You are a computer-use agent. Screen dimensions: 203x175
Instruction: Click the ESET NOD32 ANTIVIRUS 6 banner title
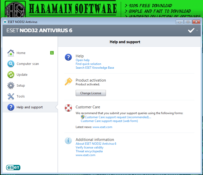point(39,31)
